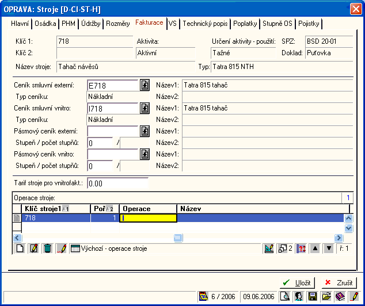Click the Pásmový ceník vnitro input field
Viewport: 365px width, 306px height.
tap(113, 154)
